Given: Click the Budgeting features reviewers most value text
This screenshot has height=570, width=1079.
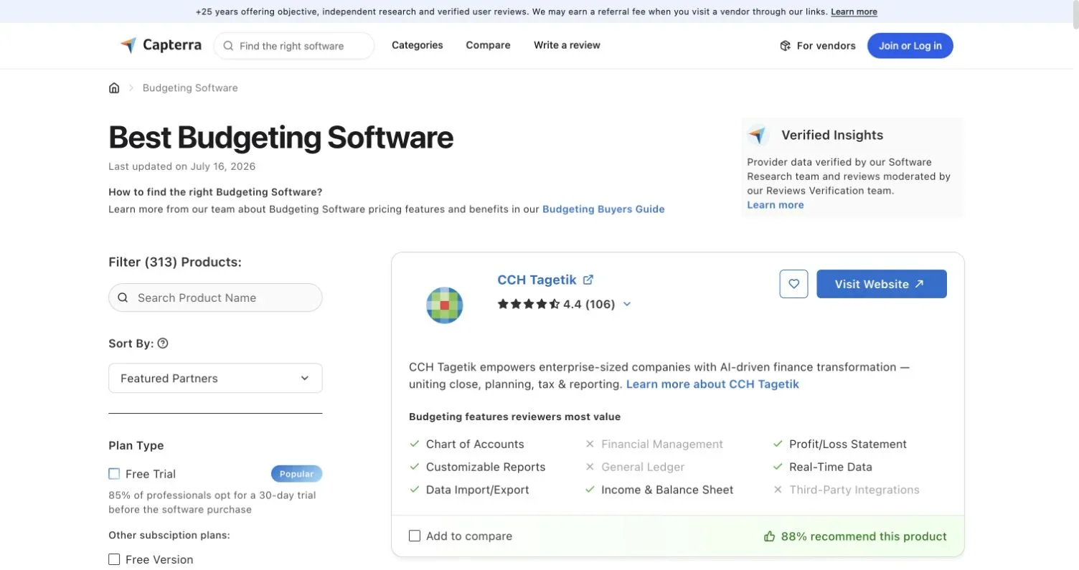Looking at the screenshot, I should (515, 417).
